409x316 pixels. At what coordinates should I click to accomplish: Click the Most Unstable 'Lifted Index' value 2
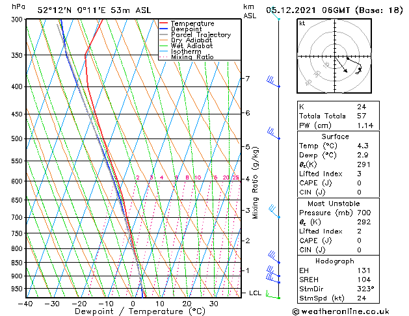(360, 231)
